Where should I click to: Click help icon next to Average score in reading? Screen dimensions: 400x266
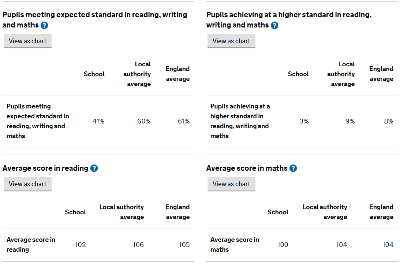(x=94, y=168)
